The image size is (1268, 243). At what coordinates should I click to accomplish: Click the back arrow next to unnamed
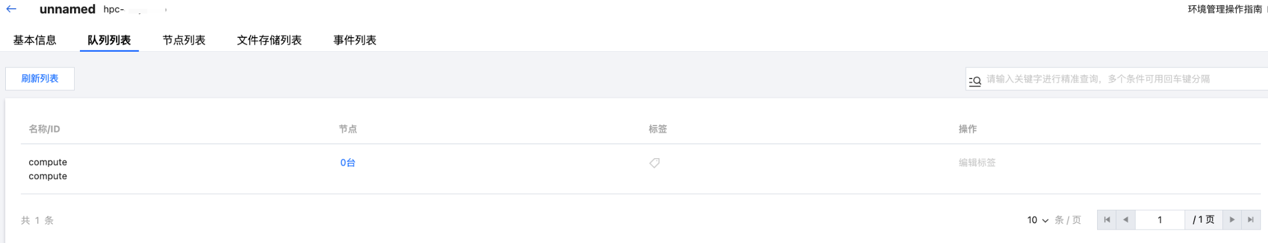11,9
